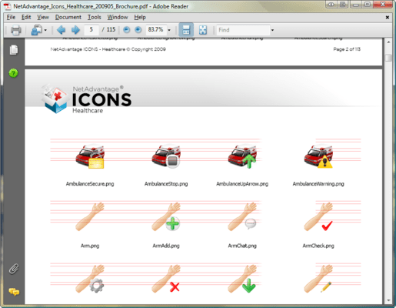Click the AmbulanceWarning.png label
Screen dimensions: 396x308
pyautogui.click(x=318, y=184)
